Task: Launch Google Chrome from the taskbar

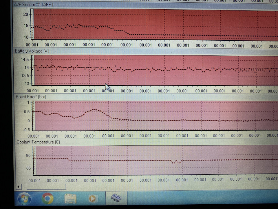Action: [47, 198]
